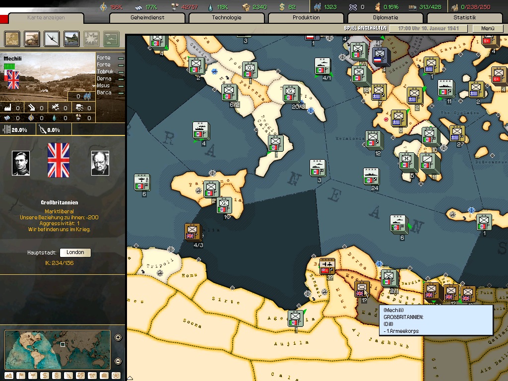Select British army corps in Mechili
Viewport: 508px width, 381px height.
363,289
